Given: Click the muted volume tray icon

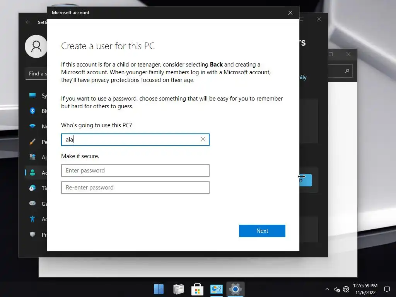Looking at the screenshot, I should (337, 289).
